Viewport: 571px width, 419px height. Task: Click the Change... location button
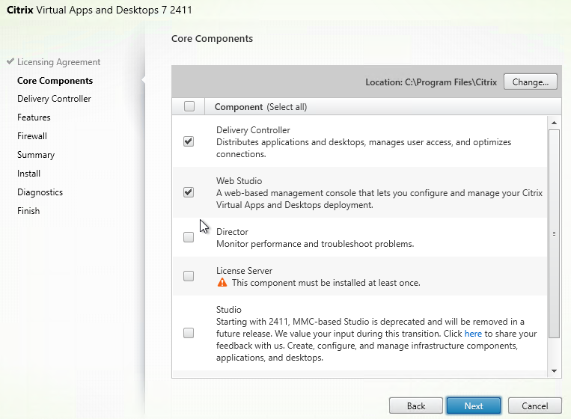(x=531, y=82)
